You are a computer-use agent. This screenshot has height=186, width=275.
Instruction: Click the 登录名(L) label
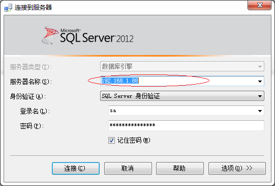point(35,111)
